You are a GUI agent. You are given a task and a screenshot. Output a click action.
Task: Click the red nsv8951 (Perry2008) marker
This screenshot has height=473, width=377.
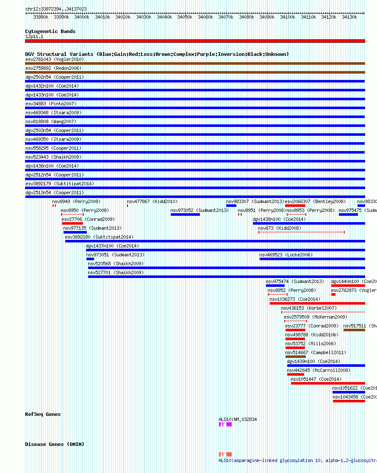(240, 214)
